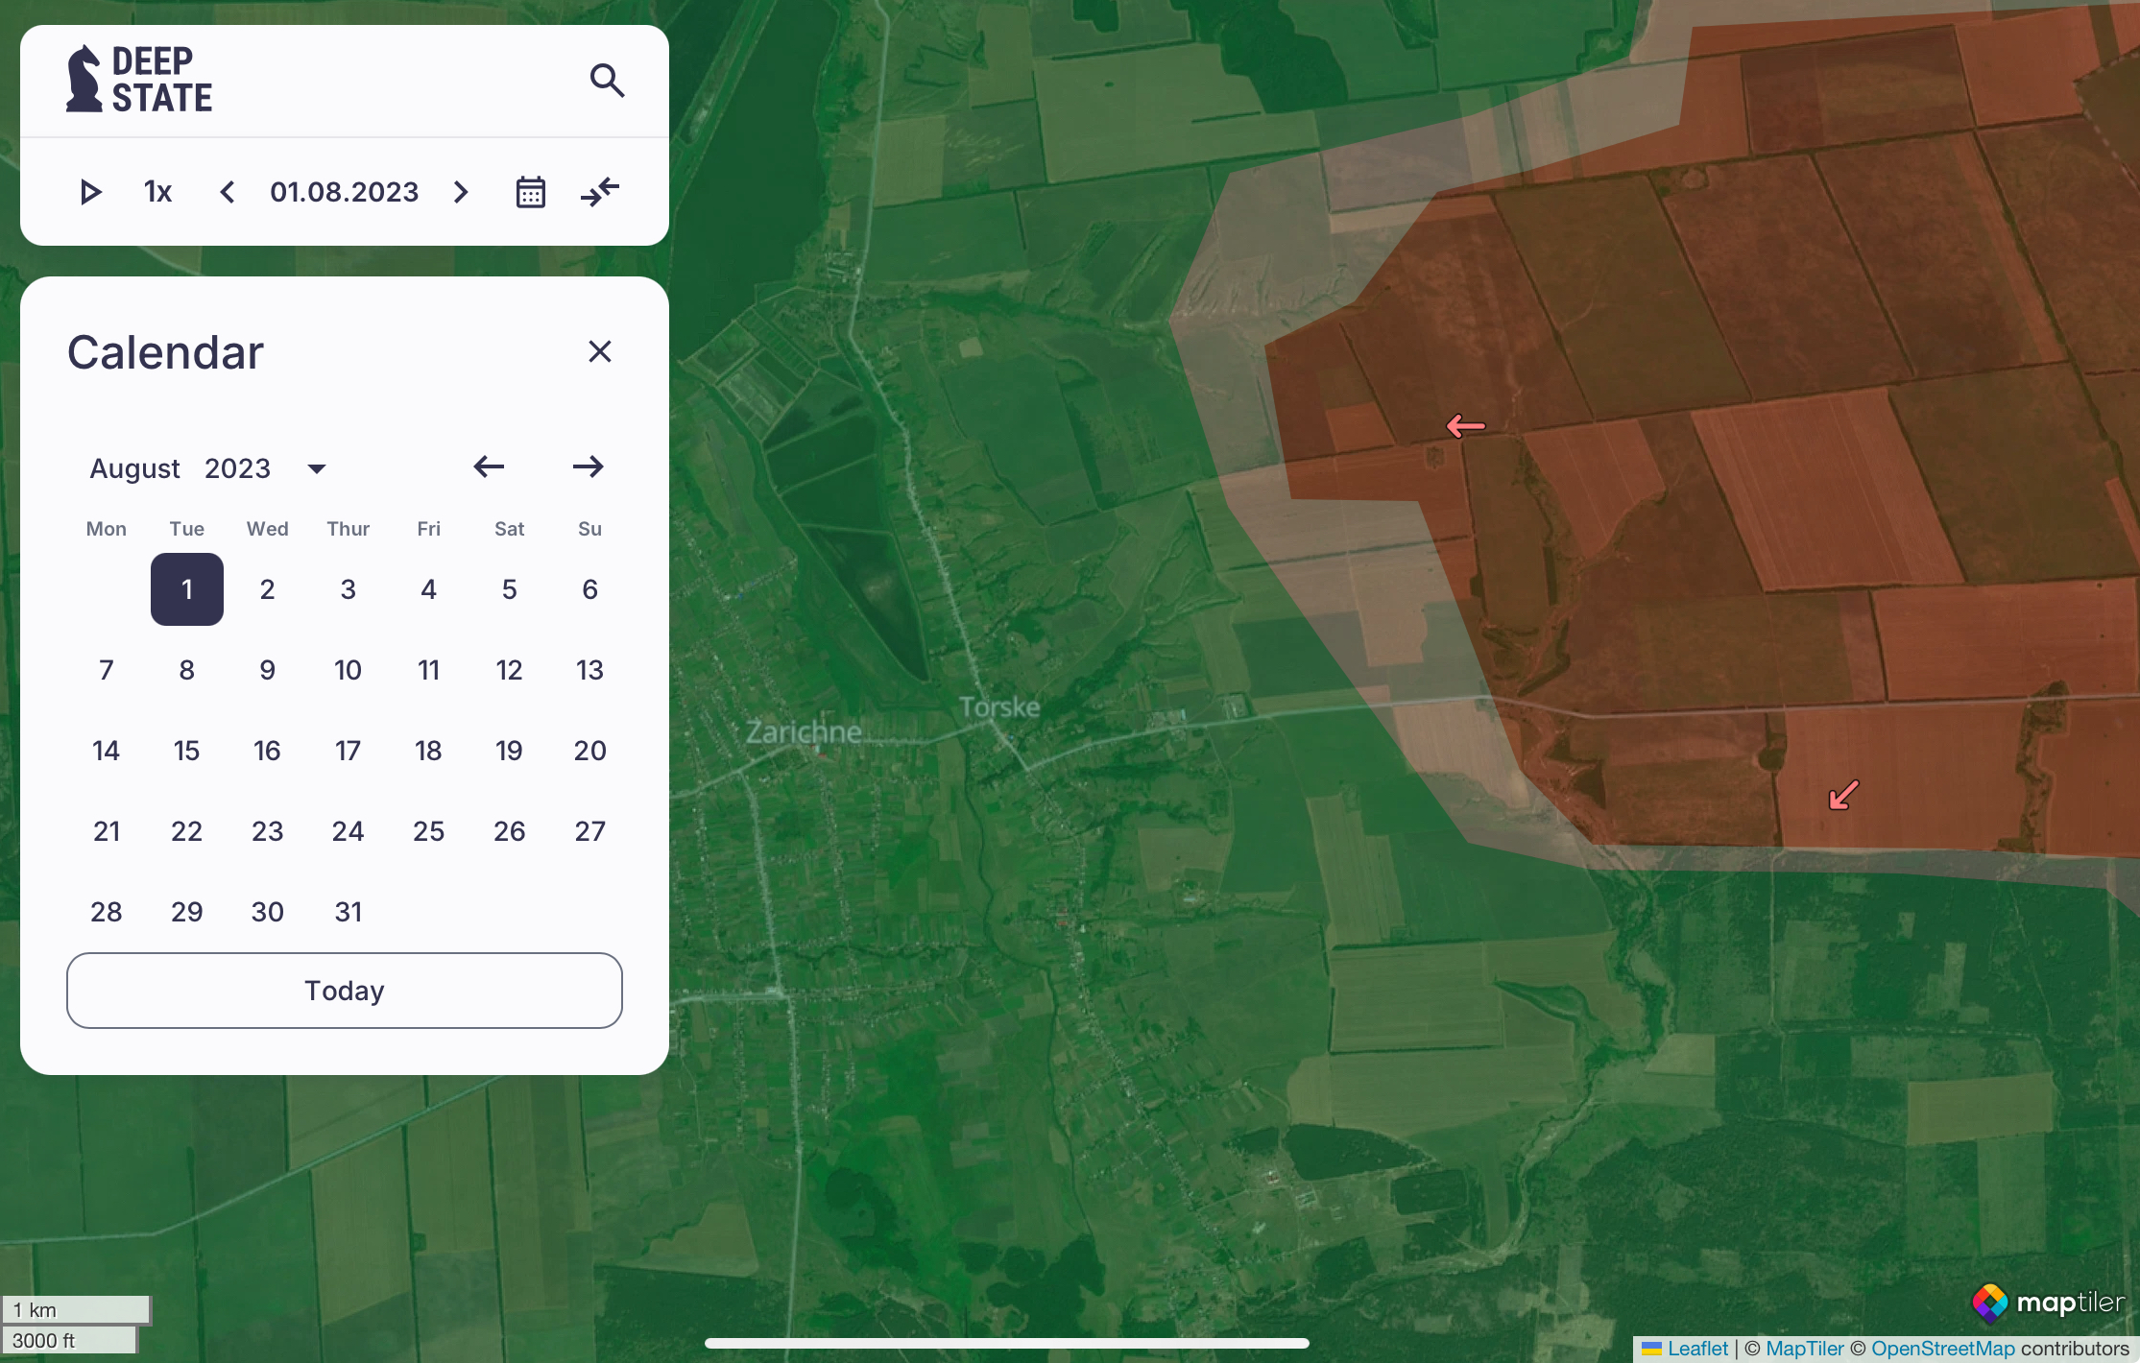Choose day 24 in calendar
Image resolution: width=2140 pixels, height=1363 pixels.
(x=349, y=831)
